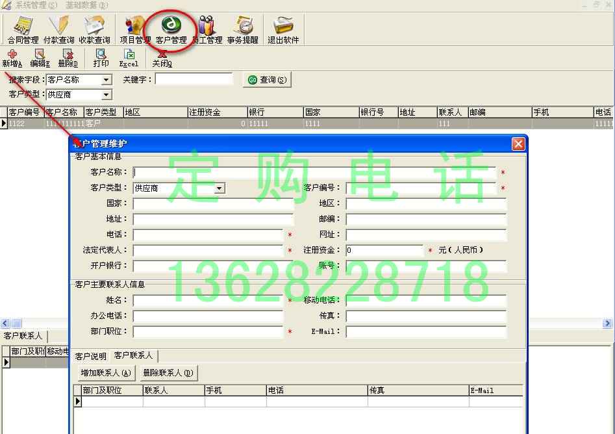Click 编辑 edit toolbar icon
Viewport: 615px width, 434px height.
point(40,58)
